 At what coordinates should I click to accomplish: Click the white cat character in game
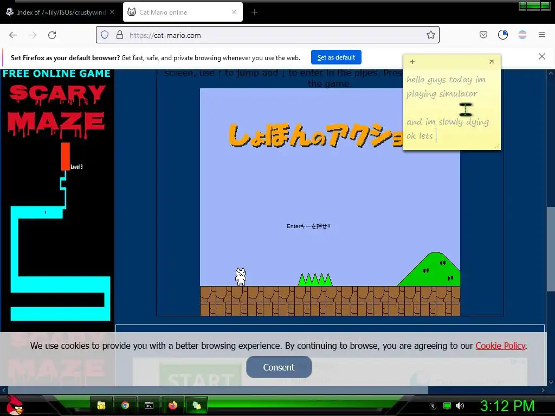tap(241, 277)
